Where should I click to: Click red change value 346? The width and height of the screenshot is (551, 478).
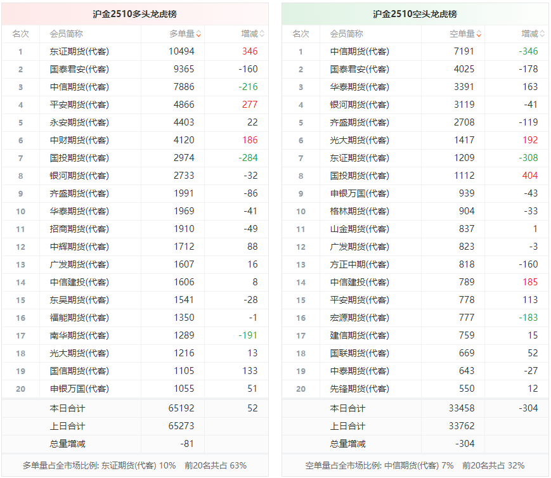(x=250, y=51)
